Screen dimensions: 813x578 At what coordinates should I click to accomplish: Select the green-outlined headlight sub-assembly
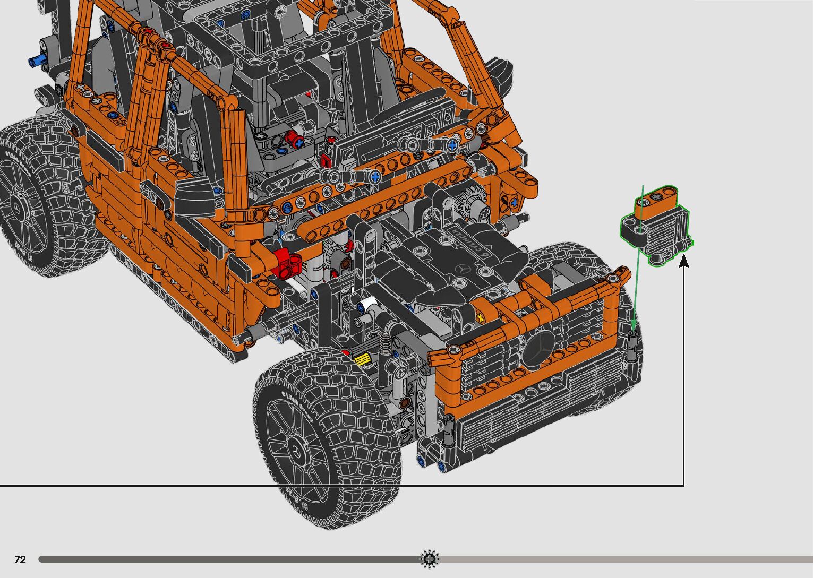[657, 224]
